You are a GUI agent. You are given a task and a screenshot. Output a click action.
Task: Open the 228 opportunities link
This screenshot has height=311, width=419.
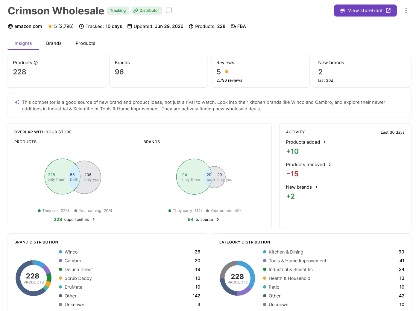[x=74, y=219]
